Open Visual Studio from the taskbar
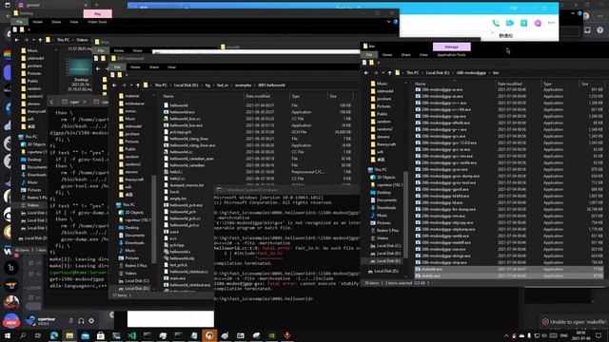Screen dimensions: 609x342 point(131,335)
